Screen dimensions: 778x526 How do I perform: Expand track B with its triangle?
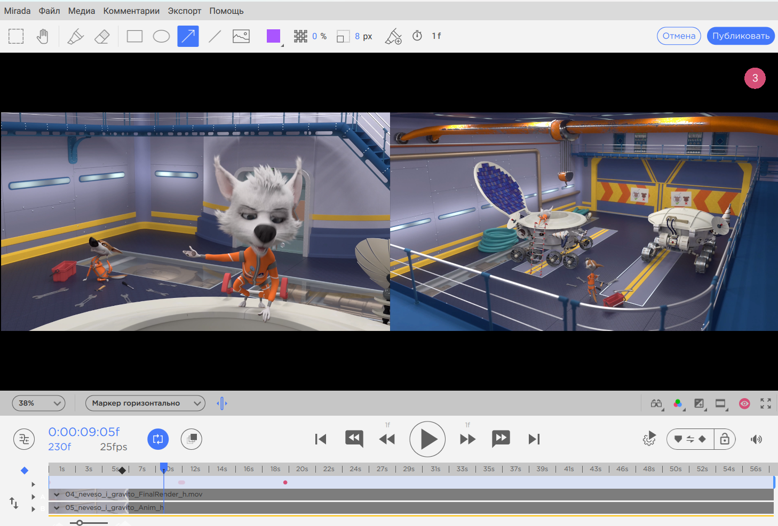pos(33,509)
